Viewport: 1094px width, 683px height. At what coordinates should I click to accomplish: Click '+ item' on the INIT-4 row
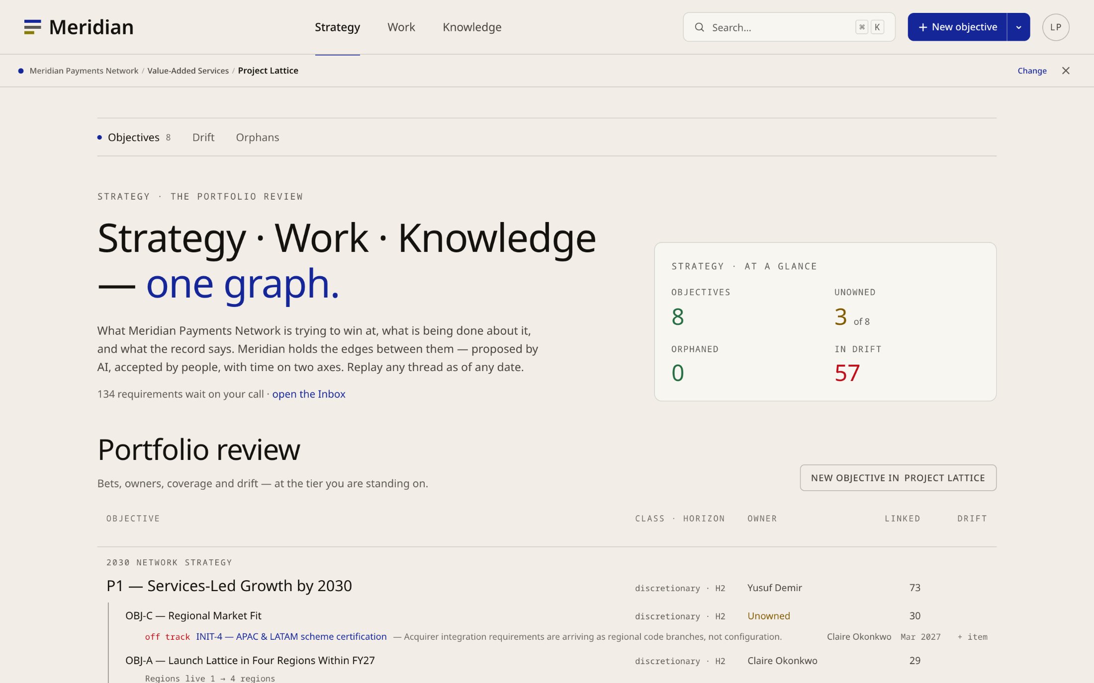click(972, 637)
